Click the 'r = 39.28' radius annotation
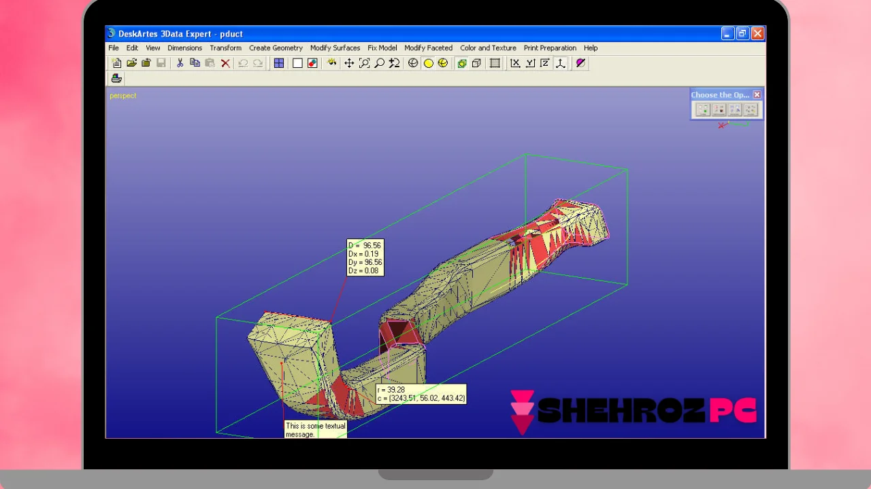Viewport: 871px width, 489px height. tap(392, 391)
